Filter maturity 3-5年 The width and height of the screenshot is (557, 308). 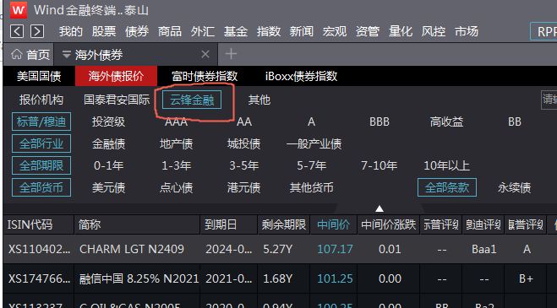coord(243,165)
